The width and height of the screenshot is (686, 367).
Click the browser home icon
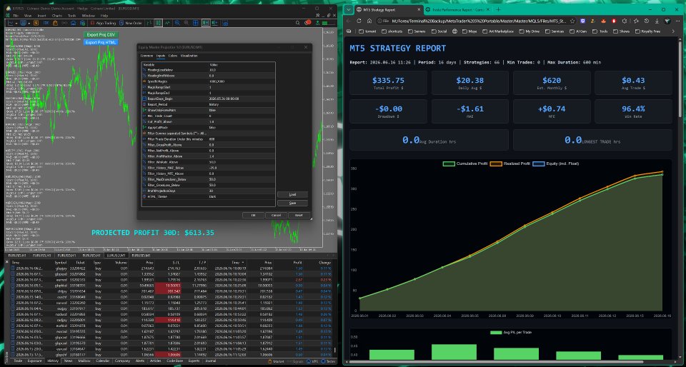click(369, 21)
